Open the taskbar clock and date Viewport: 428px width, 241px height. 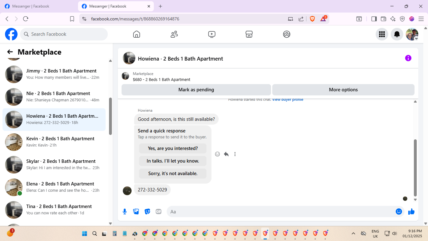[x=412, y=233]
